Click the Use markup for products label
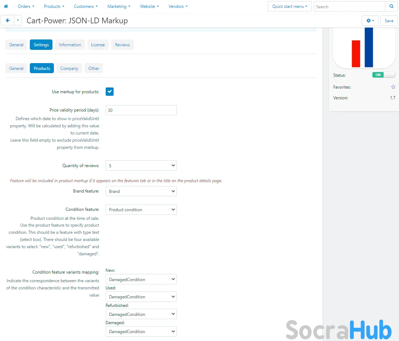This screenshot has width=399, height=341. pos(75,92)
